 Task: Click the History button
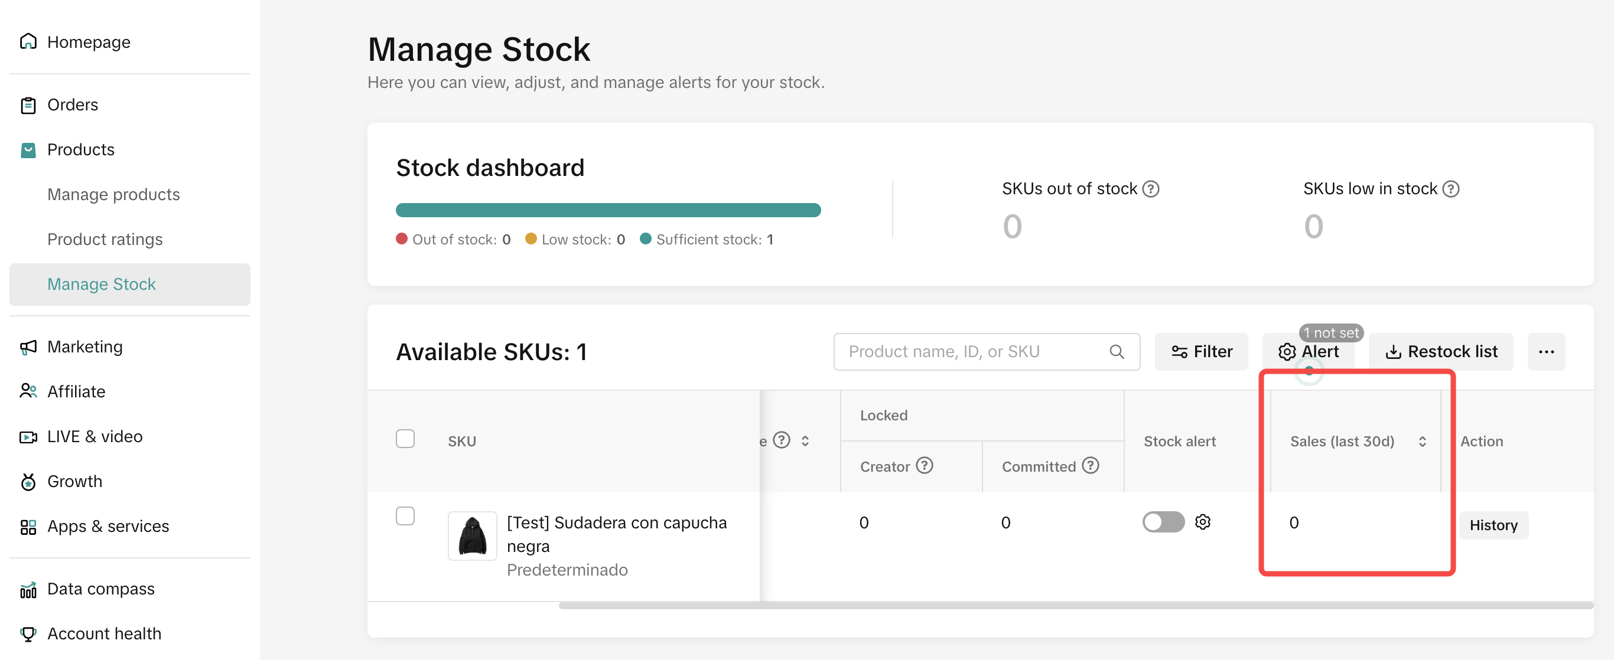(x=1493, y=525)
